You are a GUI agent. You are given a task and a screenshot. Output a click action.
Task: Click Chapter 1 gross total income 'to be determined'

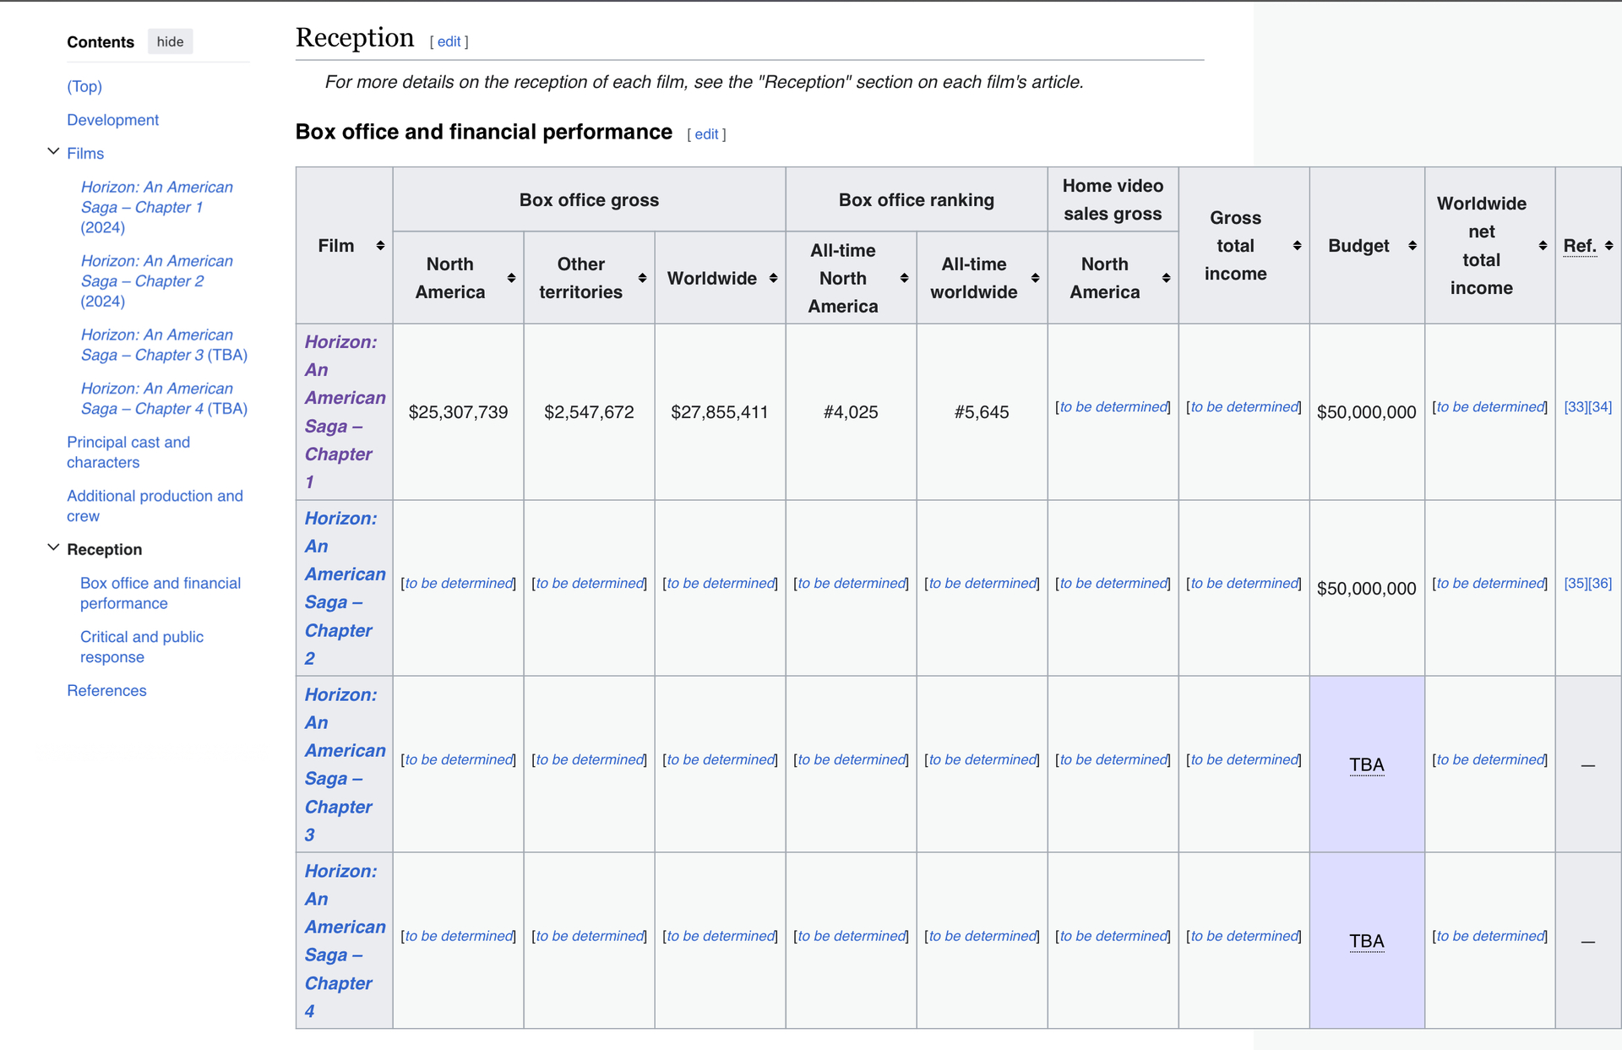point(1244,407)
